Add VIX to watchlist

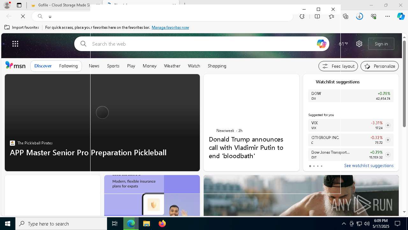(388, 125)
